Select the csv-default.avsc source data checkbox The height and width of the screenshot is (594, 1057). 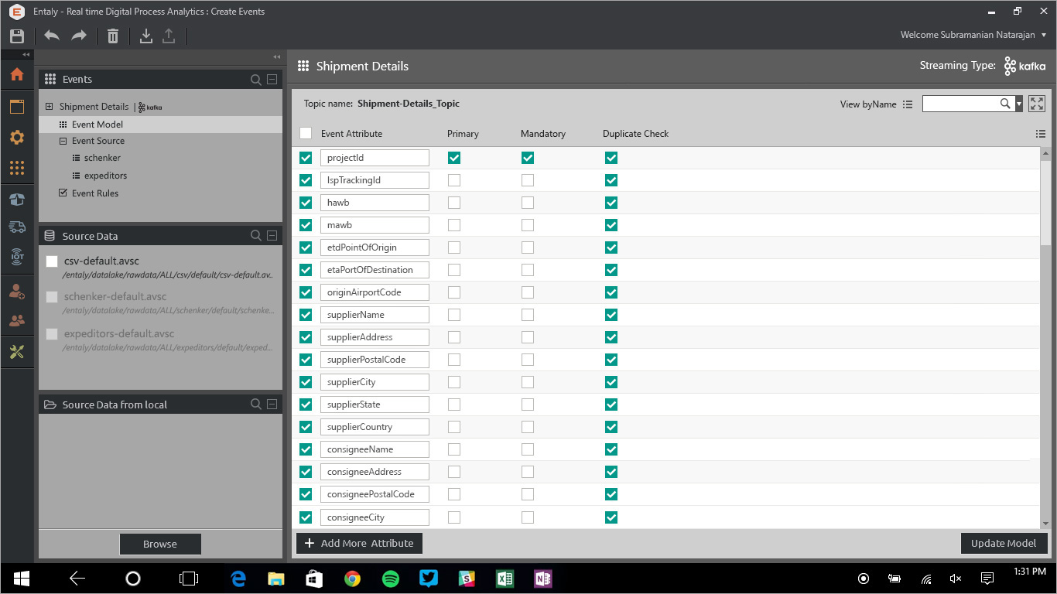coord(52,261)
